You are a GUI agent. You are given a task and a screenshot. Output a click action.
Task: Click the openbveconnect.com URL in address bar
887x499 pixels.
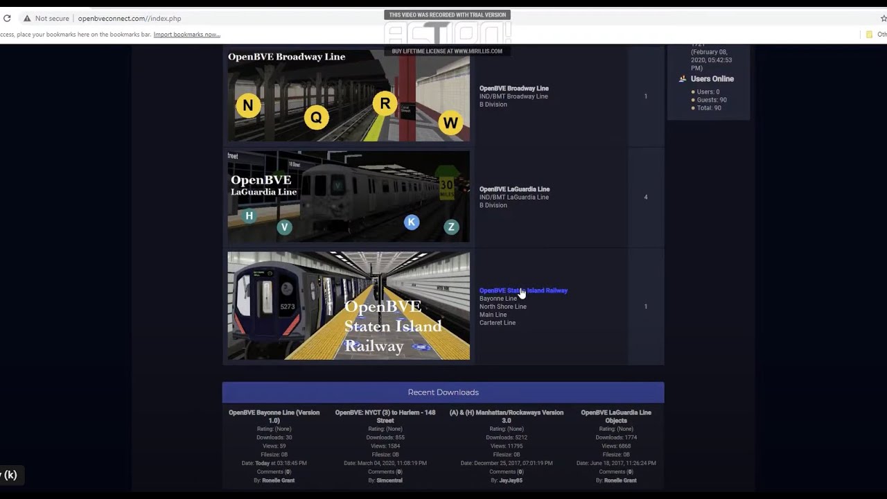click(x=130, y=19)
